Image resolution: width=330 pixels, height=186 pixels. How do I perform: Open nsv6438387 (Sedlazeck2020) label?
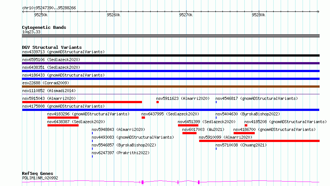tap(76, 122)
